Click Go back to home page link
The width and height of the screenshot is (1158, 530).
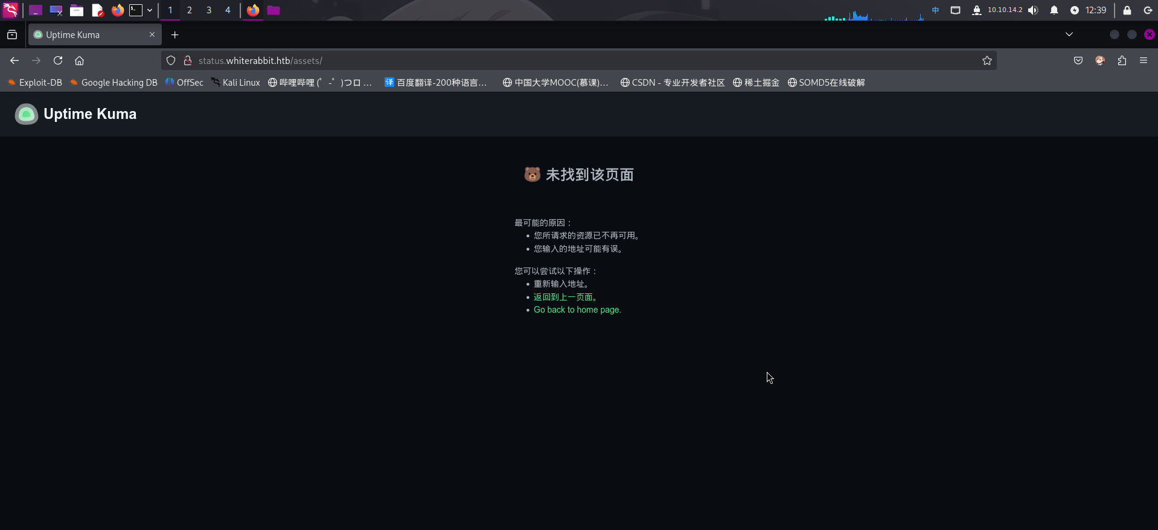click(577, 310)
